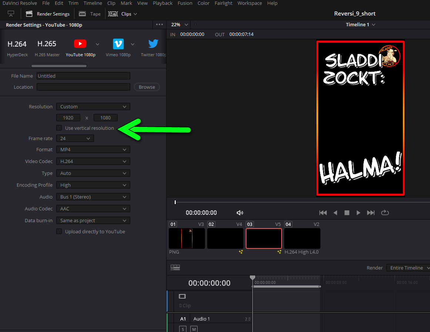Expand the Frame rate dropdown
Screen dimensions: 430x332
click(x=75, y=139)
